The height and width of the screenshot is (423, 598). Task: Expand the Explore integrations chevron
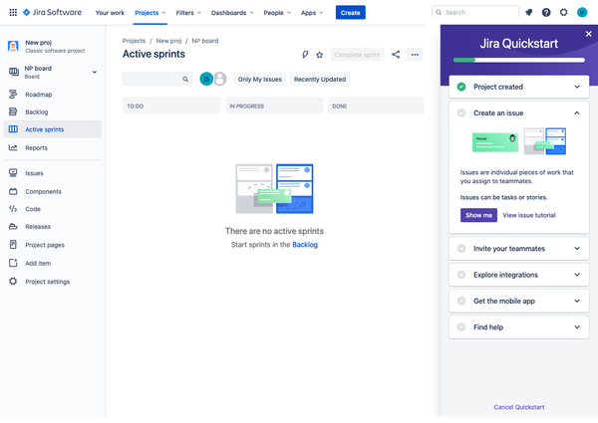[577, 275]
